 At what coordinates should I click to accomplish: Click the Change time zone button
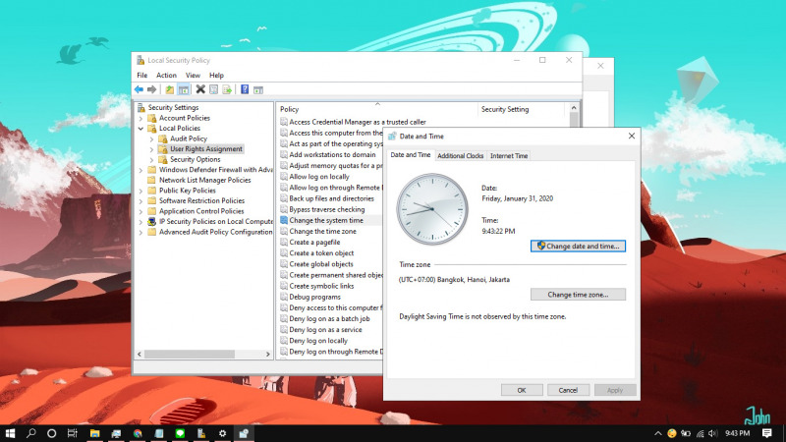point(578,295)
